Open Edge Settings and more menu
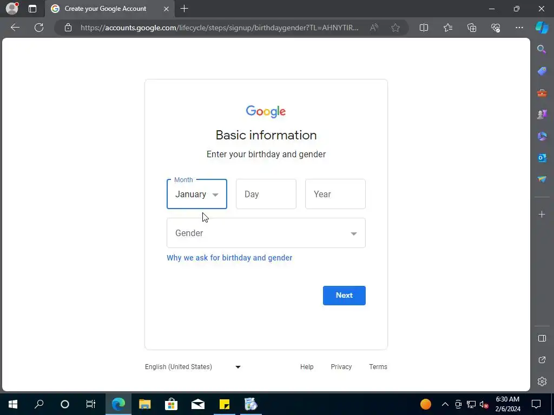The height and width of the screenshot is (415, 554). 519,28
